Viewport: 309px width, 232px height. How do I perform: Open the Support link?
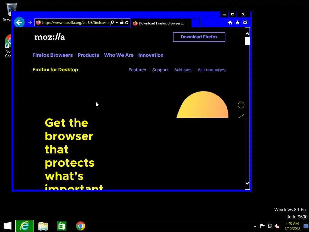160,70
